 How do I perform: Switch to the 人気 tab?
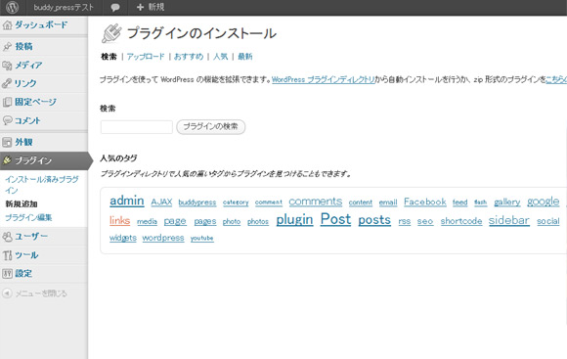(220, 57)
